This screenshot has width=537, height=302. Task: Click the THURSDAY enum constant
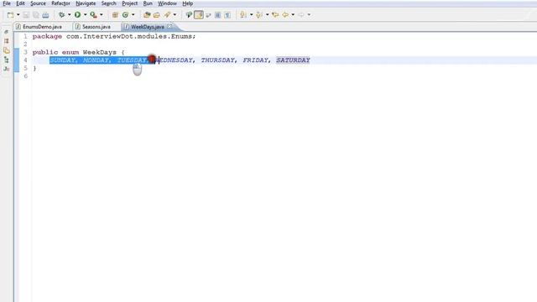pos(218,60)
